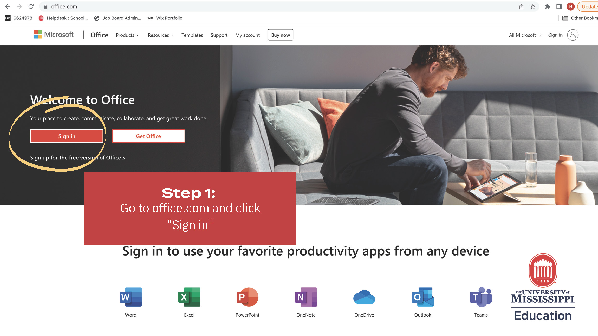The image size is (598, 336).
Task: Go to Templates in navigation bar
Action: (192, 35)
